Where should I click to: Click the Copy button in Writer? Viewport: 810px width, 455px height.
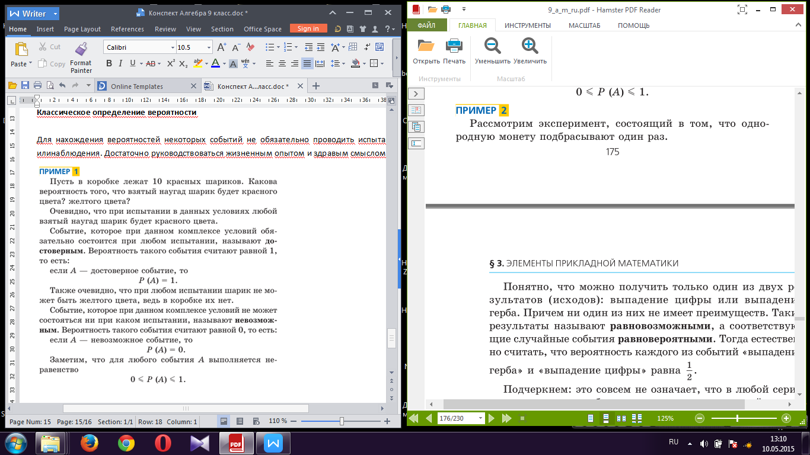[x=52, y=64]
